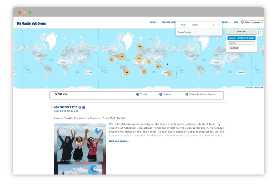
Task: Switch to the English translation tab
Action: pyautogui.click(x=195, y=25)
